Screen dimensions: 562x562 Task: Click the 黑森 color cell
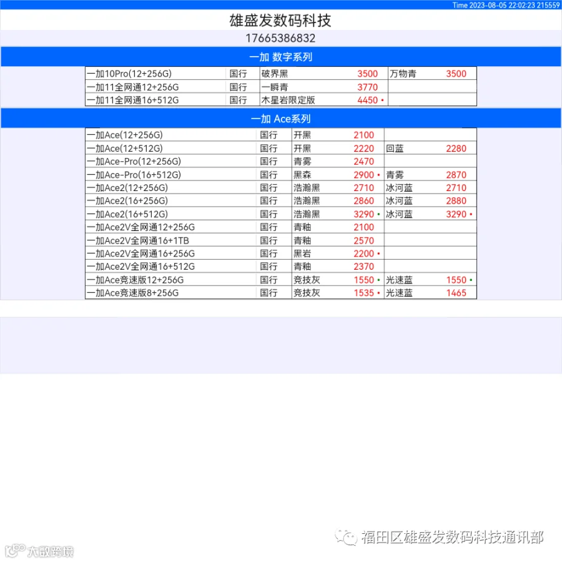(x=302, y=175)
